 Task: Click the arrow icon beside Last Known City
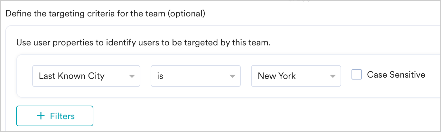[x=131, y=76]
